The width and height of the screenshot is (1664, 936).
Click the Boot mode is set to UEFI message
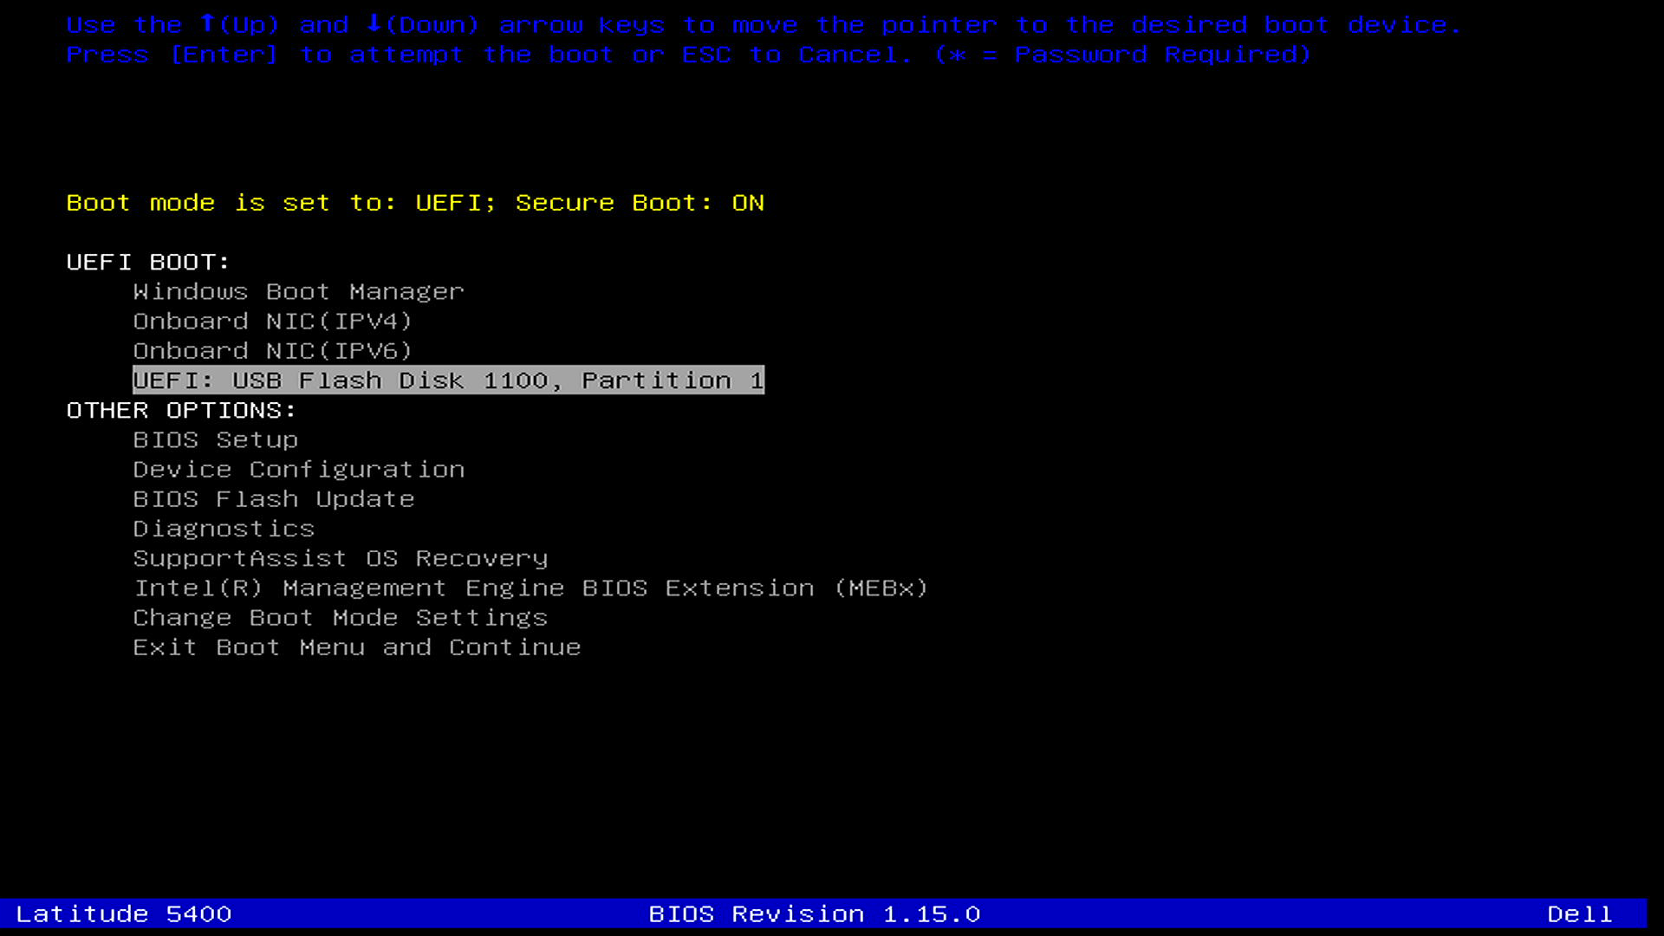[277, 203]
